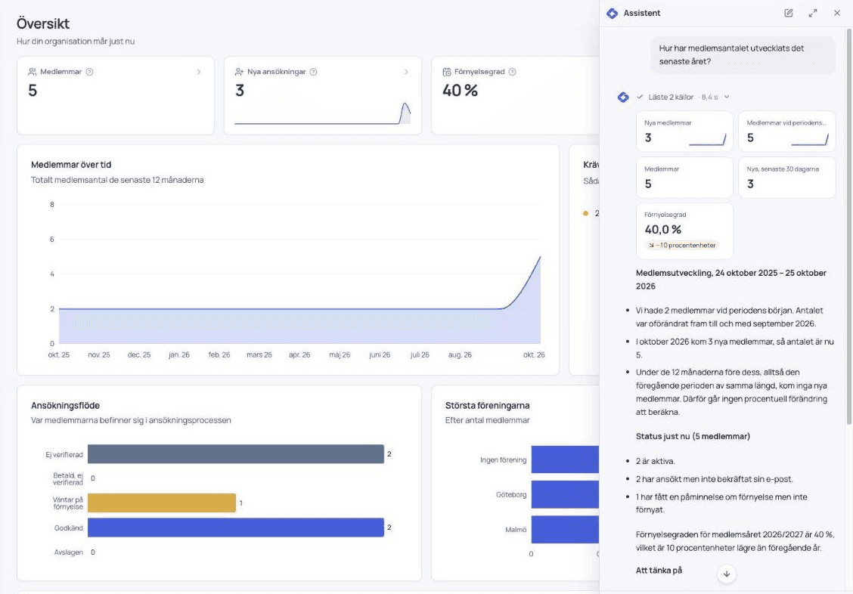Click the 'Medlemmar över tid' chart title
The image size is (853, 594).
pyautogui.click(x=71, y=165)
